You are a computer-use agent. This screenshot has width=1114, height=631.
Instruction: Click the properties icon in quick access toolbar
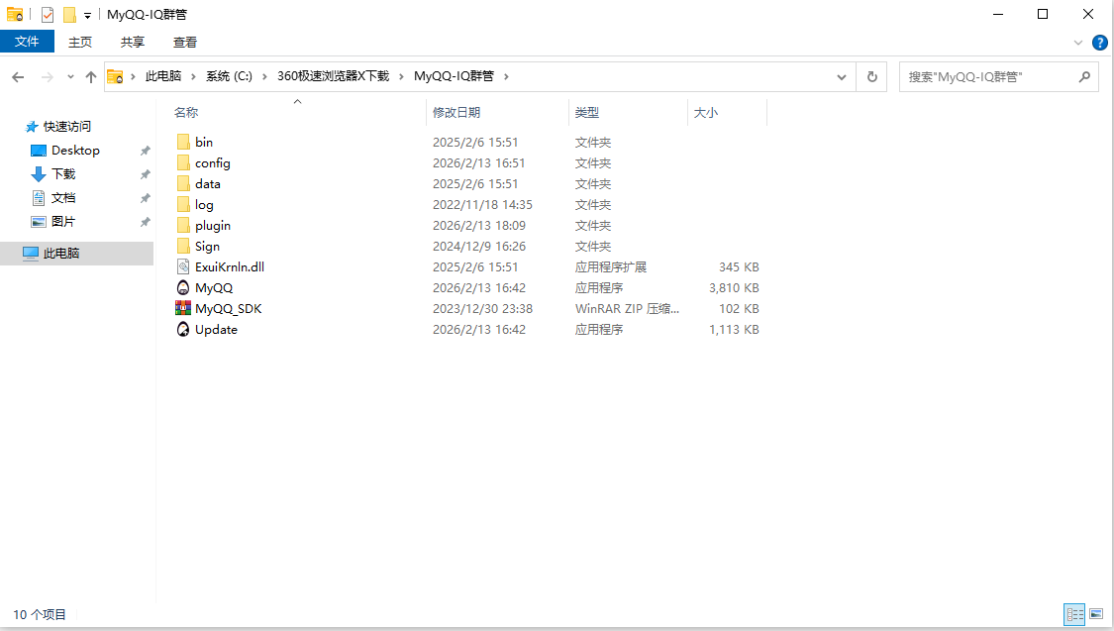tap(48, 15)
